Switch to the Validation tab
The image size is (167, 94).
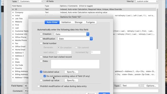click(66, 22)
